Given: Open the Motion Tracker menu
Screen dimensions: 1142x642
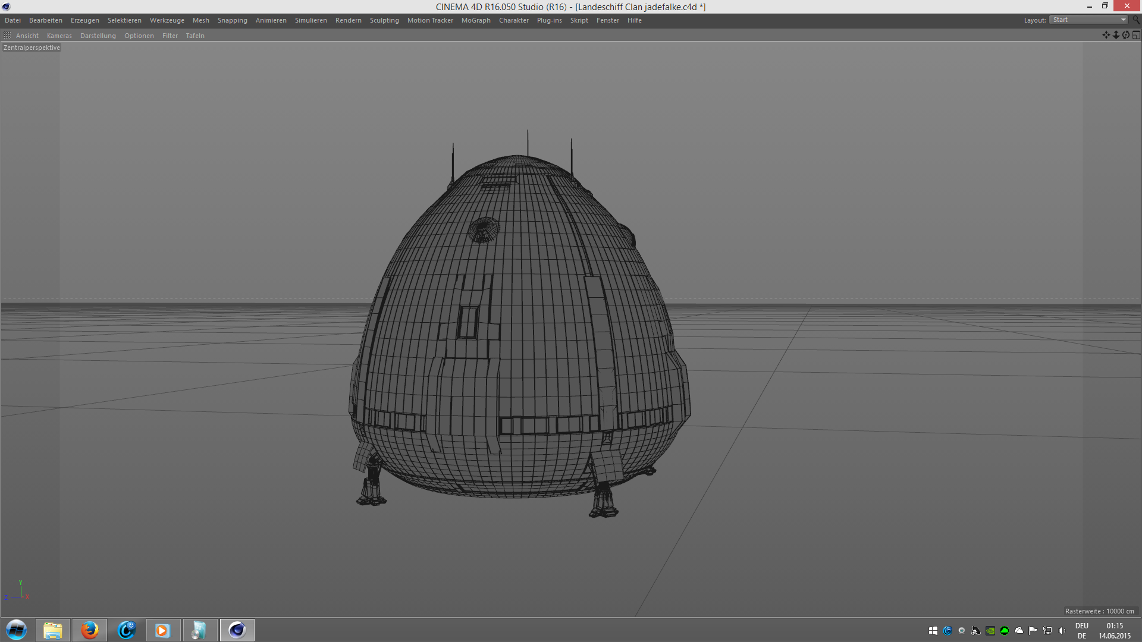Looking at the screenshot, I should [x=430, y=20].
